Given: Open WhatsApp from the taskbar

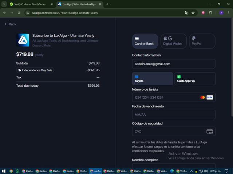Looking at the screenshot, I should coord(17,171).
